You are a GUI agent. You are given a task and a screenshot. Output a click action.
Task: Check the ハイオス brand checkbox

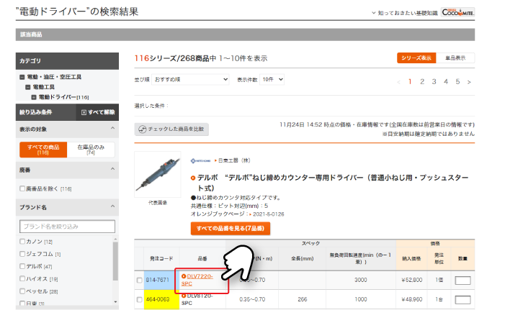point(22,278)
